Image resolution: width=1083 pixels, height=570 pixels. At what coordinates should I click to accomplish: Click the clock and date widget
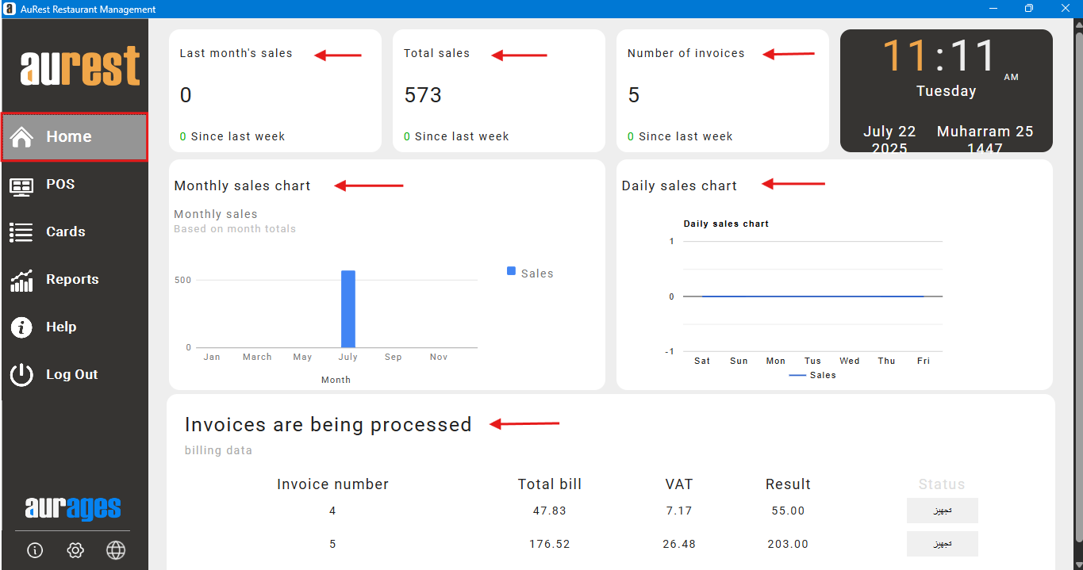(946, 90)
